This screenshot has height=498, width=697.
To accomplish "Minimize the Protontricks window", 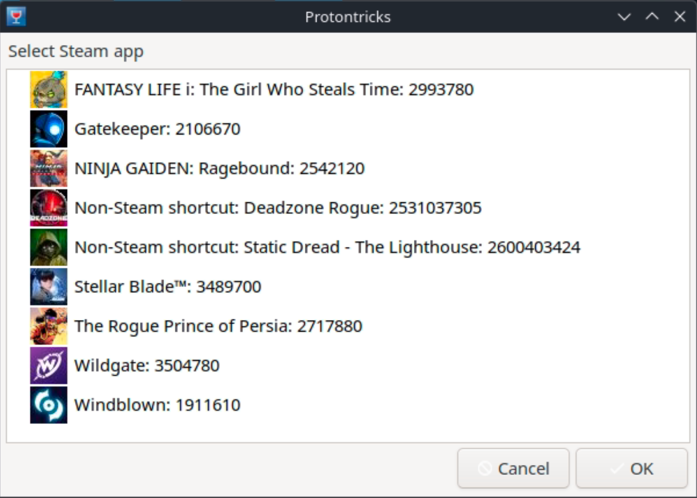I will pyautogui.click(x=624, y=17).
